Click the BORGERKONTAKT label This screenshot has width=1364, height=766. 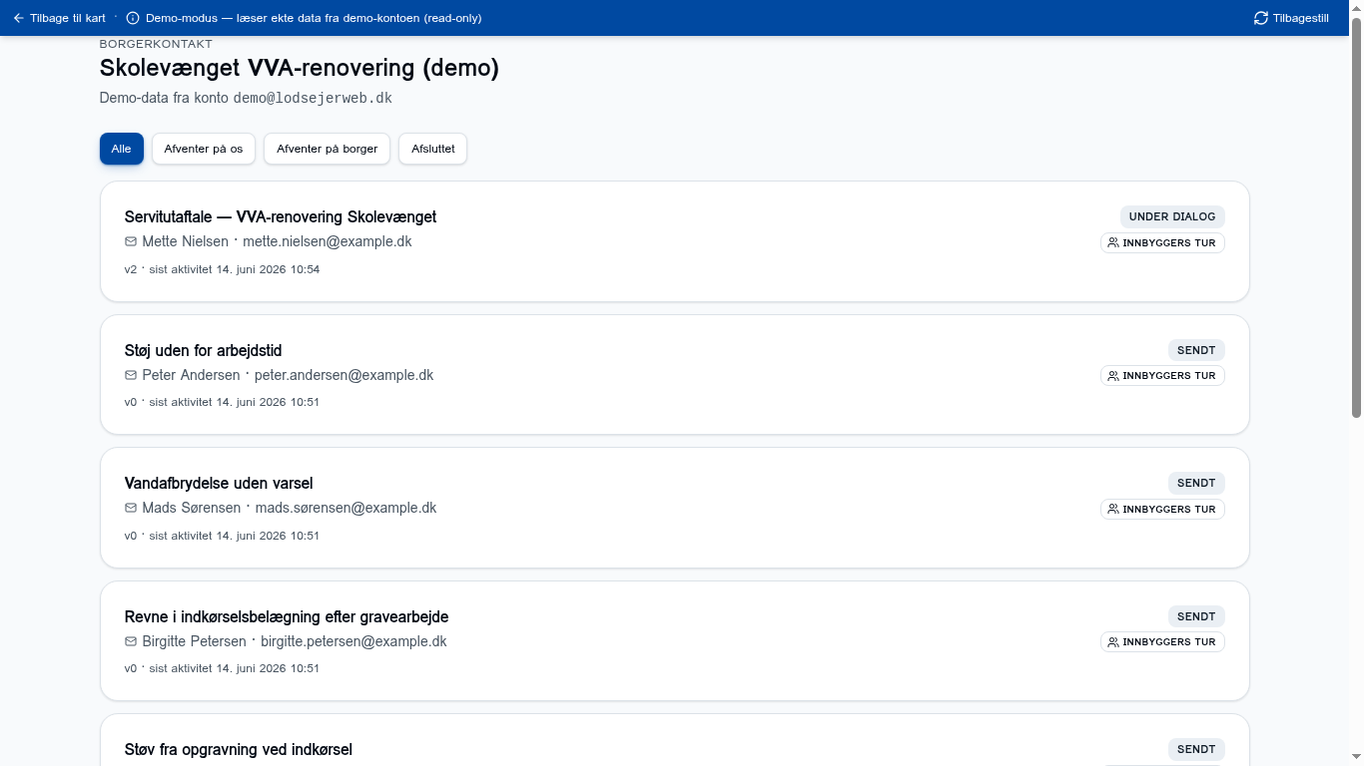156,44
